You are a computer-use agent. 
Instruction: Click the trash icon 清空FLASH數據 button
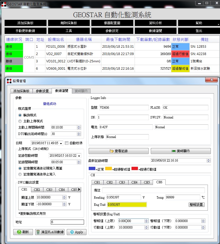(50, 232)
